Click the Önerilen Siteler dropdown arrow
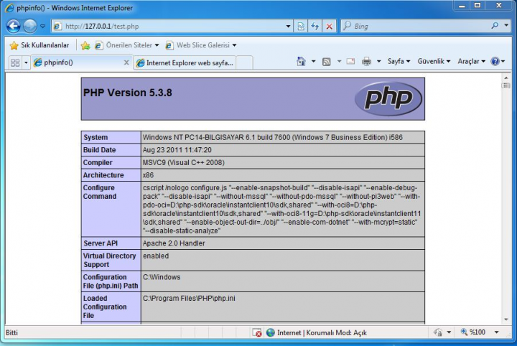517x346 pixels. [x=157, y=45]
